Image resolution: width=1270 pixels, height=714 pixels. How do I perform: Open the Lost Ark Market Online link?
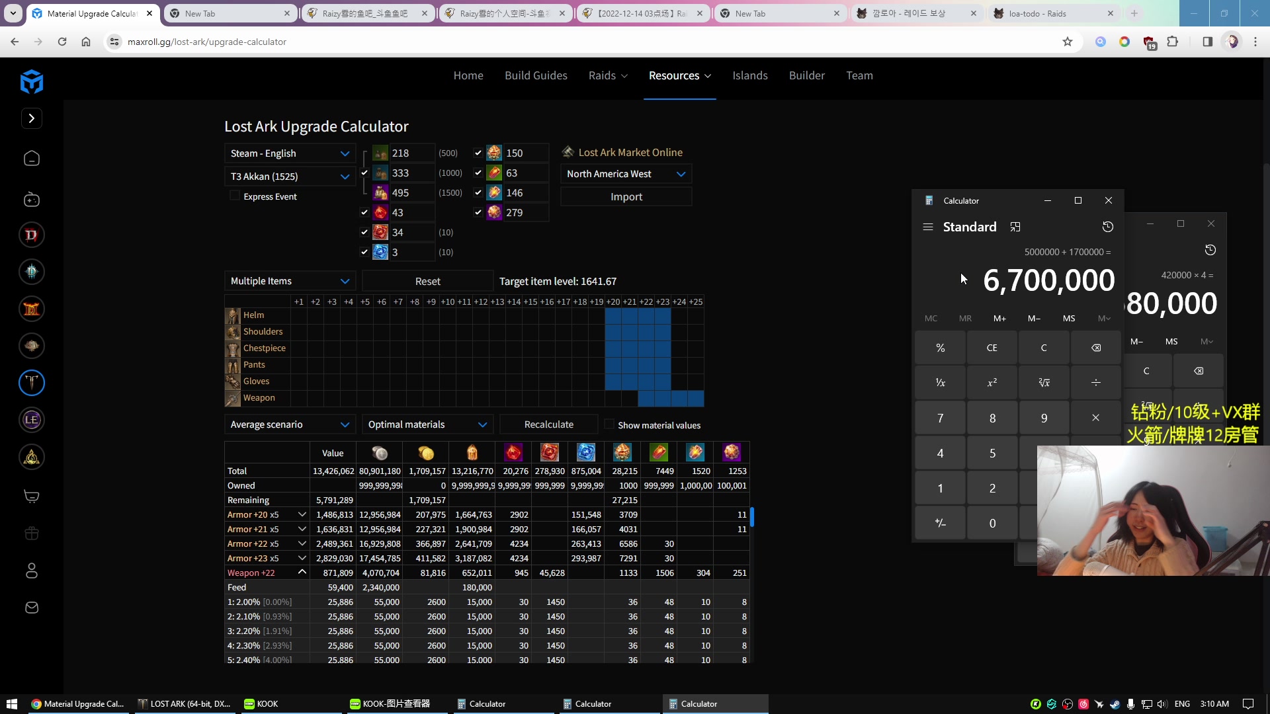pyautogui.click(x=630, y=152)
